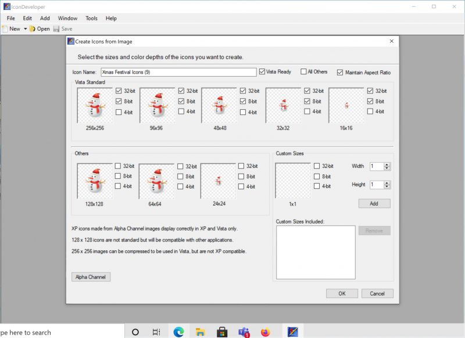
Task: Click the Teams taskbar icon with notification badge
Action: tap(244, 332)
